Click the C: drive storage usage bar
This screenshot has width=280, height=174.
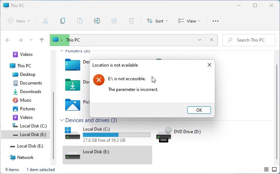click(116, 135)
